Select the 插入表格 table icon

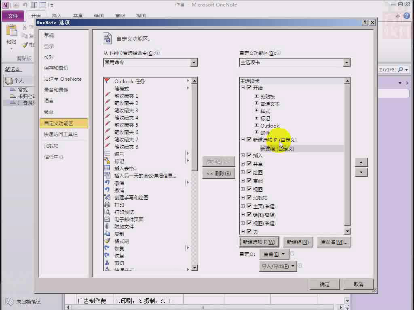(107, 168)
